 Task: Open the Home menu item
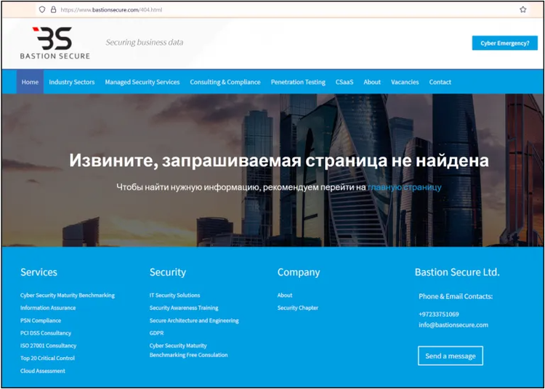click(30, 82)
